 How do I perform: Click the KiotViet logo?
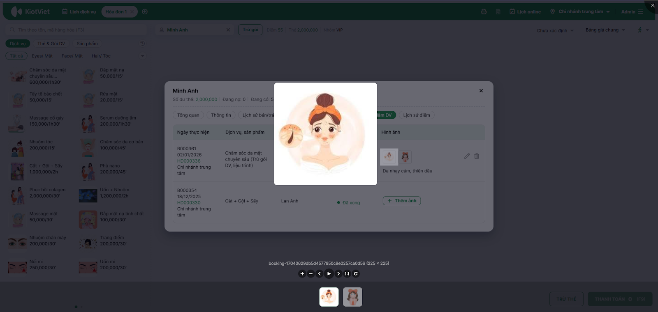tap(30, 11)
